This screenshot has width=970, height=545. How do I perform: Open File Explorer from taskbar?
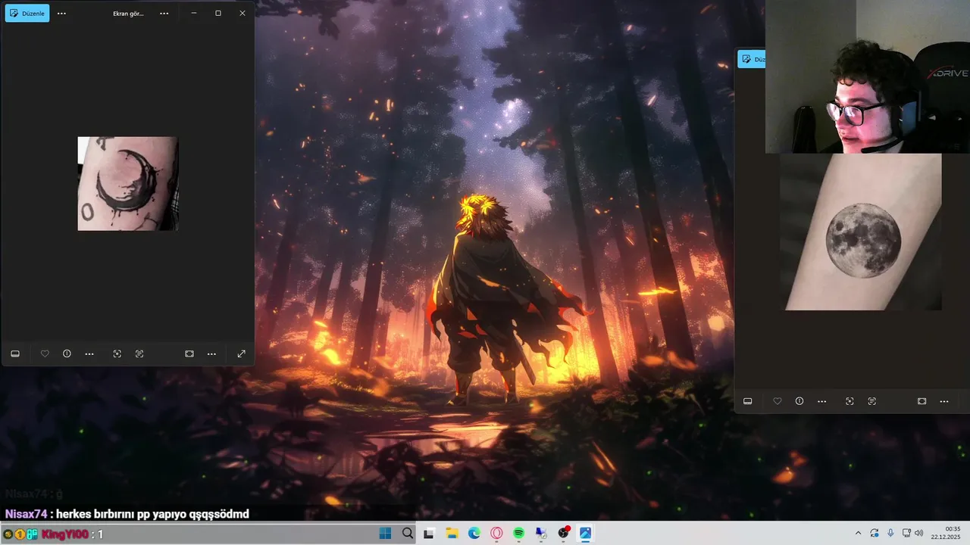point(452,533)
